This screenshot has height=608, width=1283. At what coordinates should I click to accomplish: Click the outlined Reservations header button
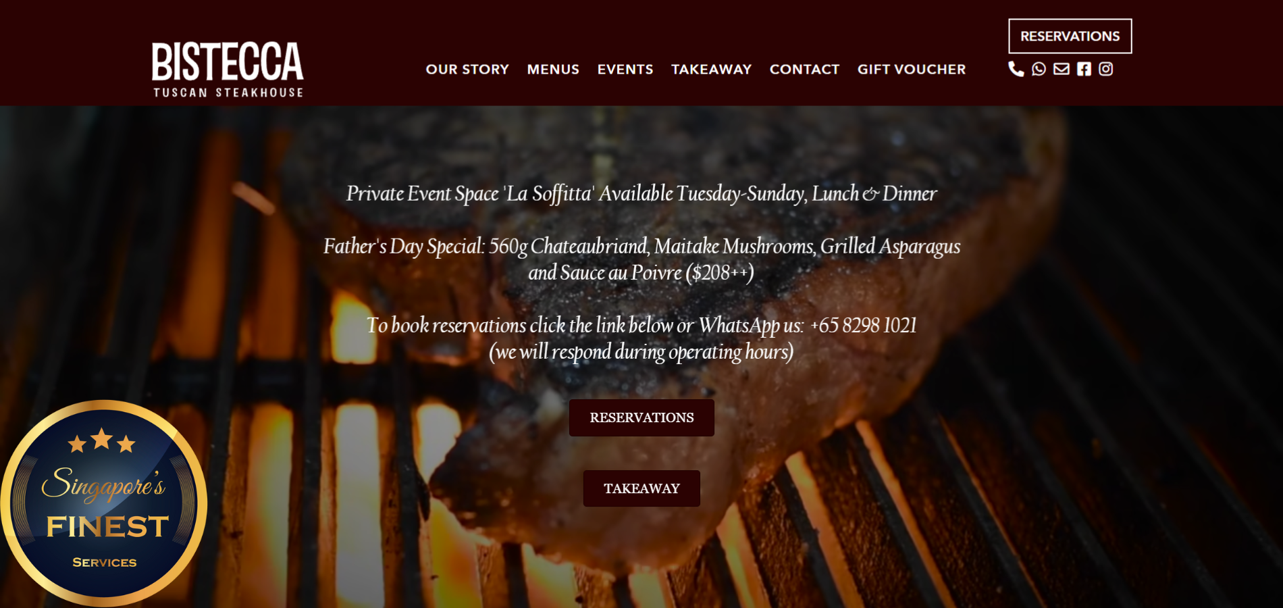[x=1070, y=36]
